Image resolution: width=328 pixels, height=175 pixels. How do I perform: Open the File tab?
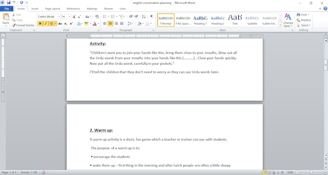point(7,9)
